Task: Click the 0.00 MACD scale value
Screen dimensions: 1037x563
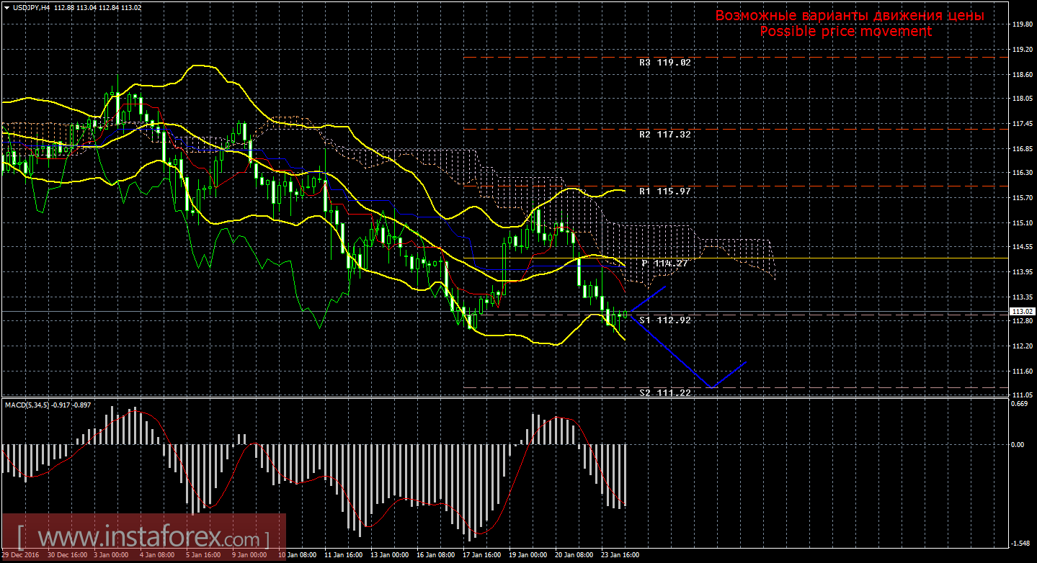Action: pos(1018,444)
